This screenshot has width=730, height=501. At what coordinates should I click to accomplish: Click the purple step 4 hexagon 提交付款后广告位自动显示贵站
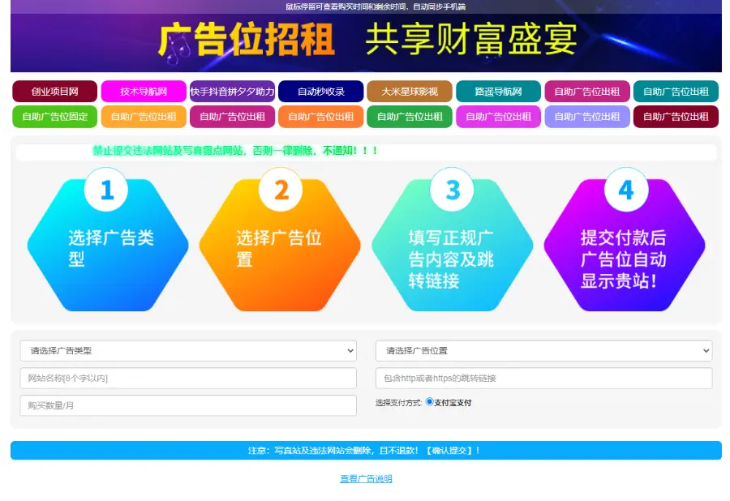[625, 245]
